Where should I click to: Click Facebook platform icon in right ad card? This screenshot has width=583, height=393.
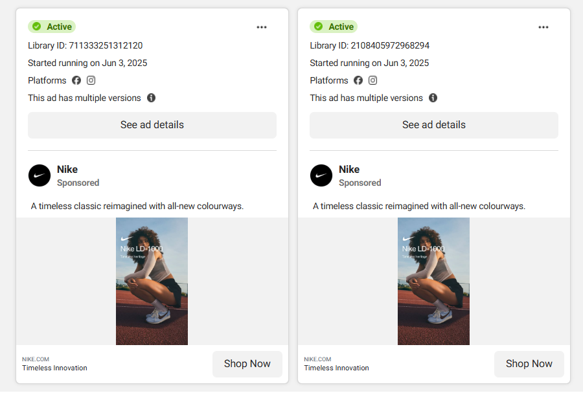point(358,80)
